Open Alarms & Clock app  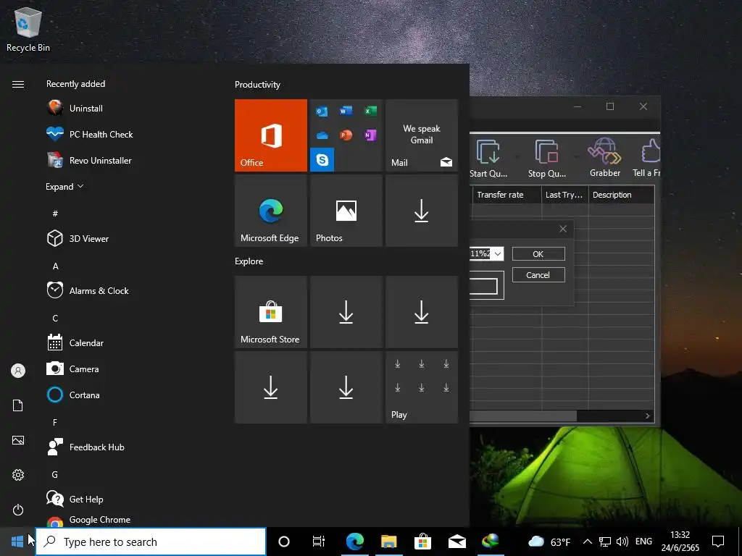[88, 290]
